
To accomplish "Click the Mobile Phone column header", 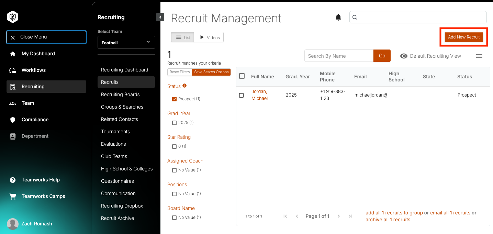I will pyautogui.click(x=327, y=77).
